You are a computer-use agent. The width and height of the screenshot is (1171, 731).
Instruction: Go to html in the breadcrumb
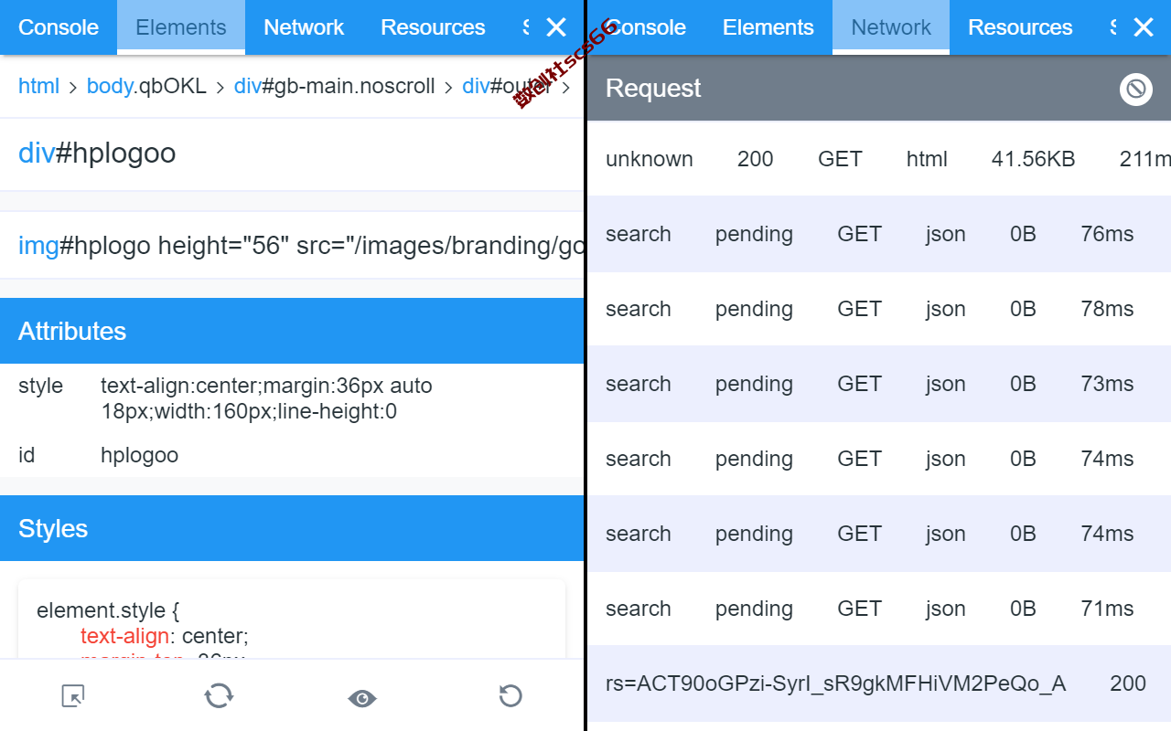point(38,86)
